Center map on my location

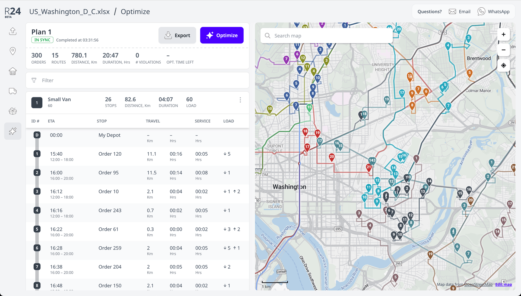coord(503,65)
